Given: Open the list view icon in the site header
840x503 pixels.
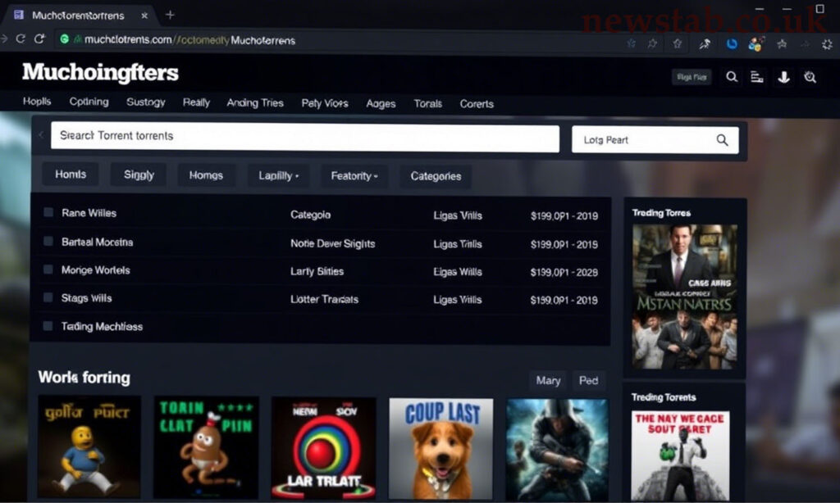Looking at the screenshot, I should coord(757,77).
